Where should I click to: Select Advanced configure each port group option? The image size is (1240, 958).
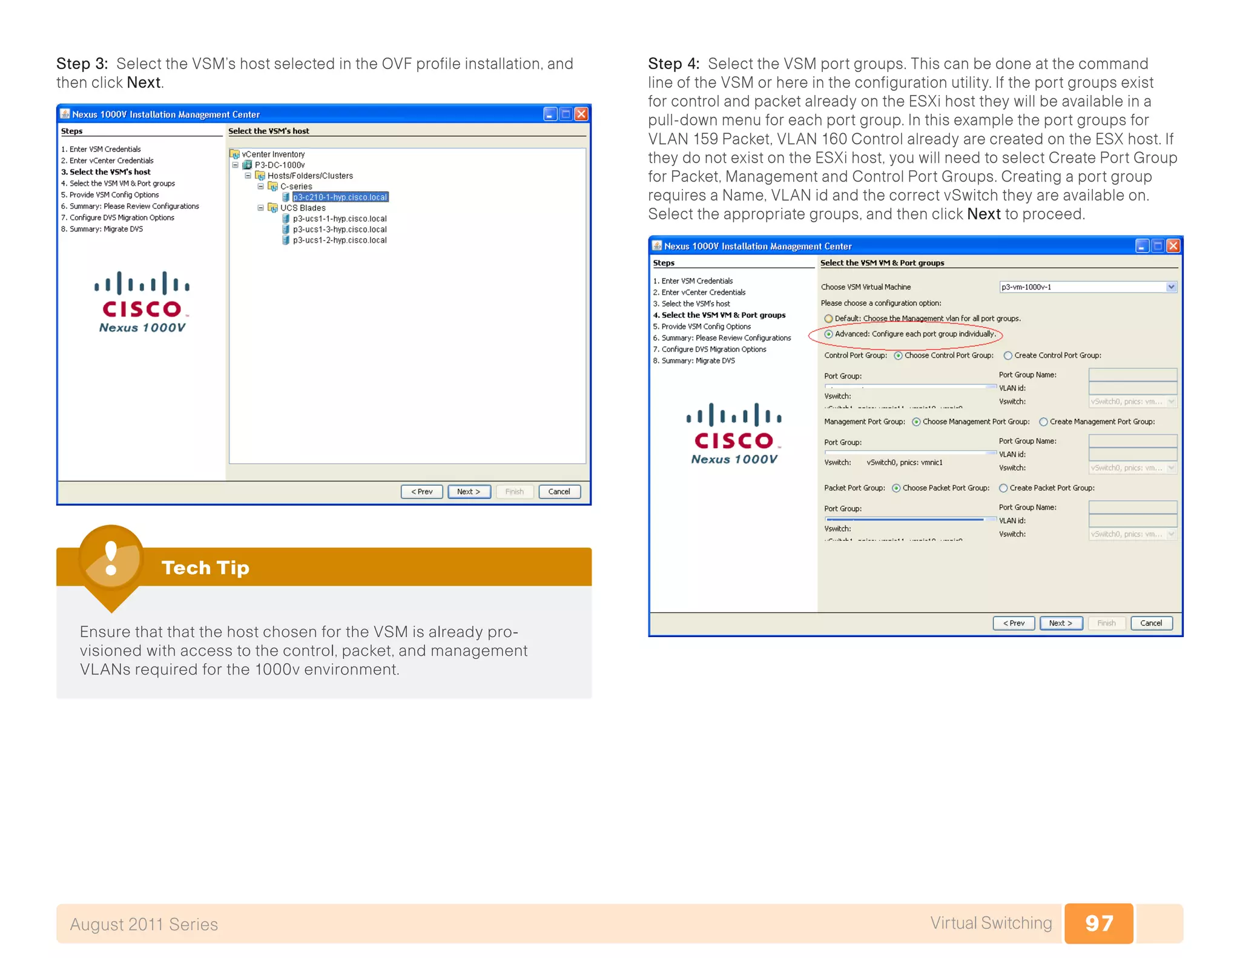(828, 334)
